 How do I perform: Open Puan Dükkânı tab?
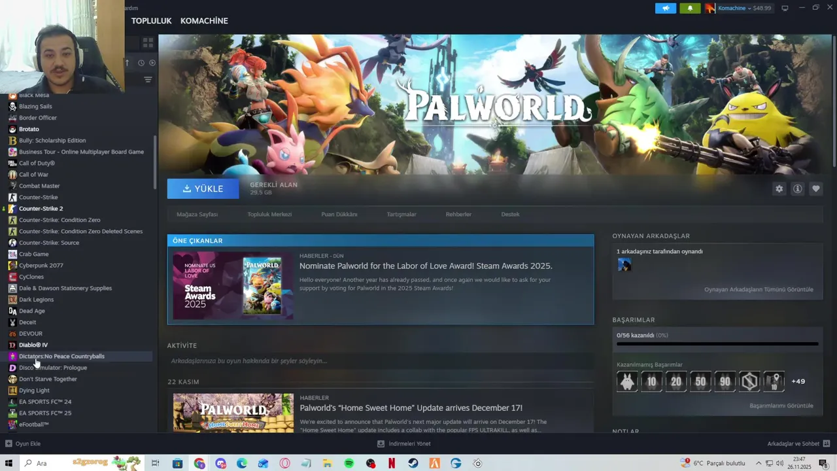[339, 214]
